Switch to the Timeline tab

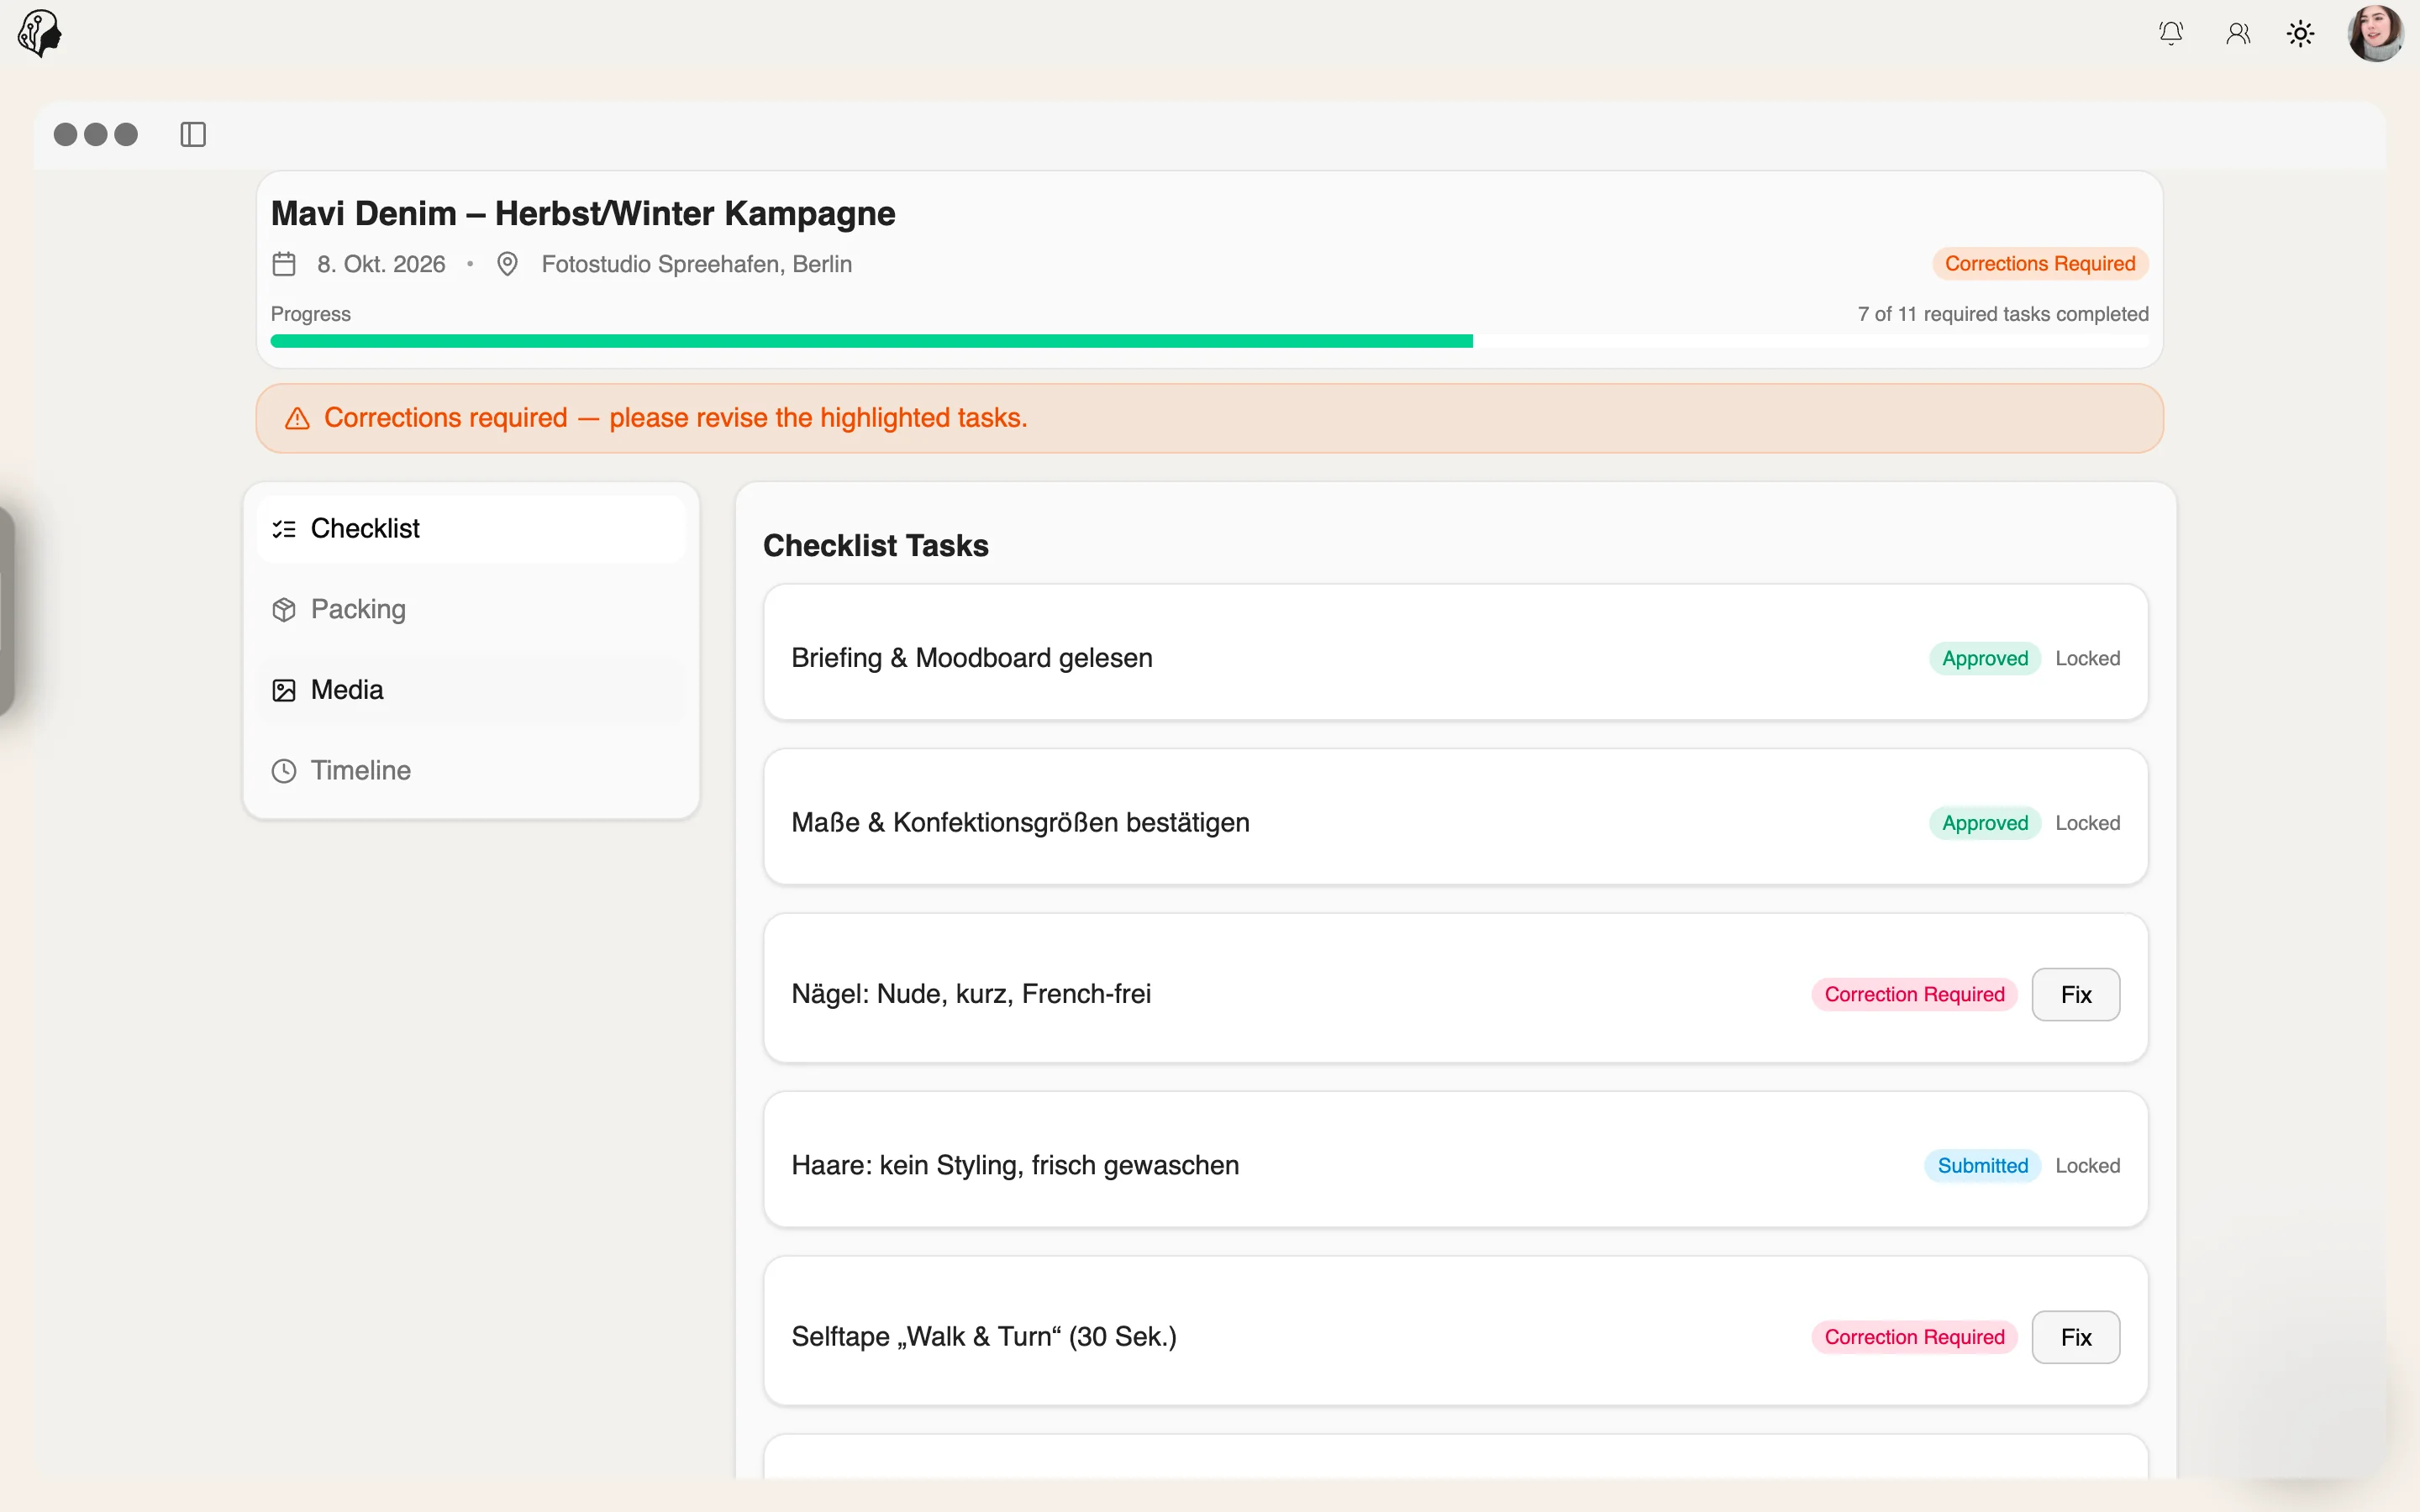tap(471, 771)
